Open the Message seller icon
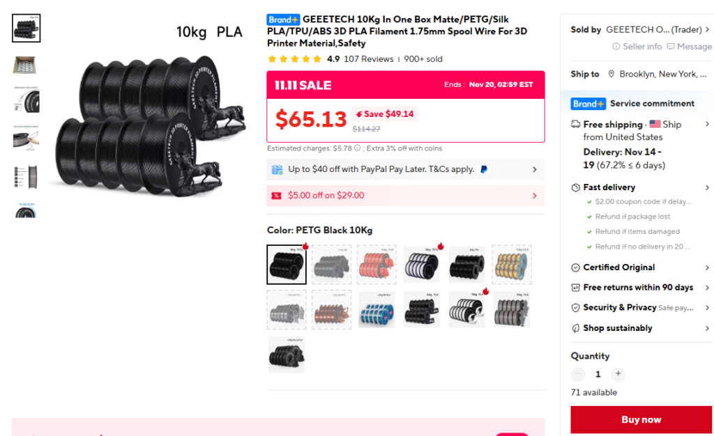 click(x=671, y=47)
